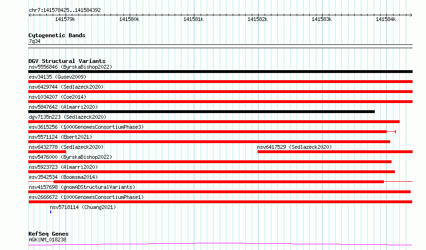Screen dimensions: 426x250
Task: Select the red nsv6429744 variant bar
Action: click(220, 92)
